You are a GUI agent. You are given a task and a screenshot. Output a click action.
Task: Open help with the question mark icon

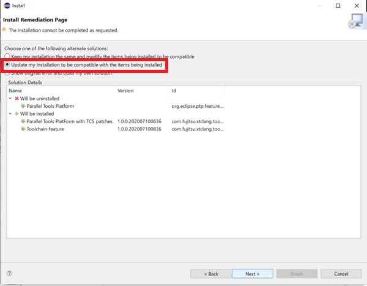(x=10, y=274)
